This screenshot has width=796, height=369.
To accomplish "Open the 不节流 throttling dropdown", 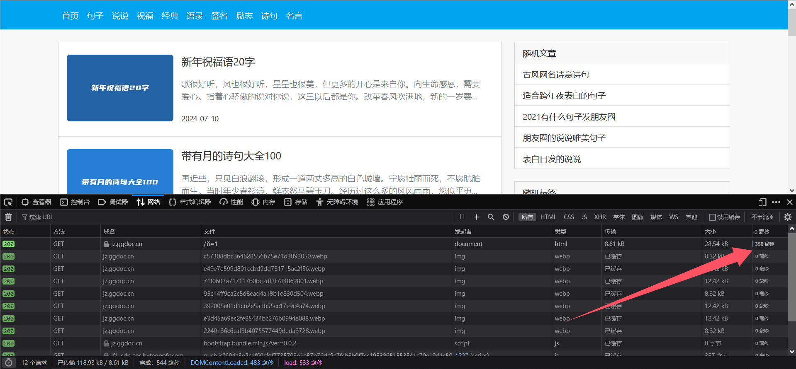I will point(762,217).
